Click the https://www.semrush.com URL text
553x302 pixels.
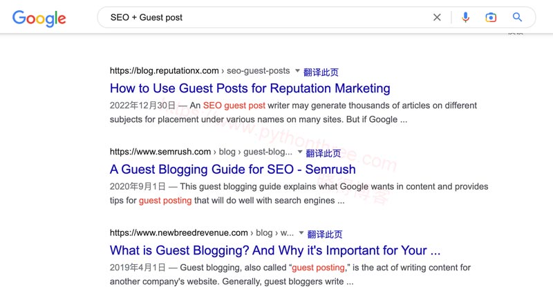160,152
